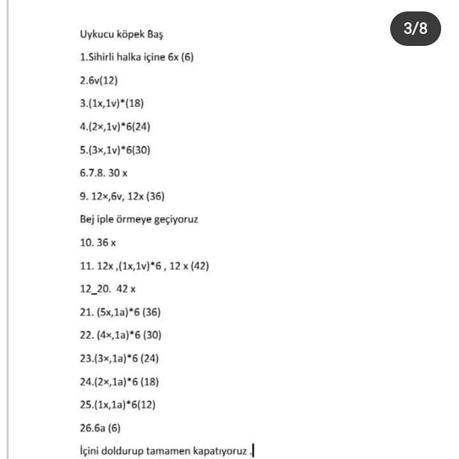Image resolution: width=459 pixels, height=459 pixels.
Task: Click line '22. (4x,1a)*6 (30)'
Action: tap(120, 335)
